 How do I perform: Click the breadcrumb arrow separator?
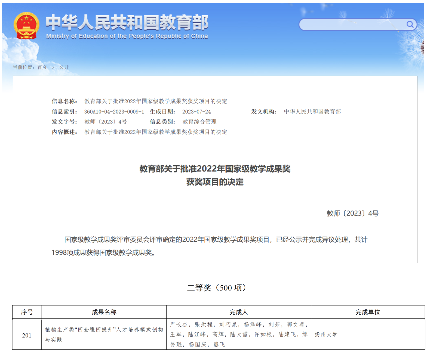pos(53,67)
